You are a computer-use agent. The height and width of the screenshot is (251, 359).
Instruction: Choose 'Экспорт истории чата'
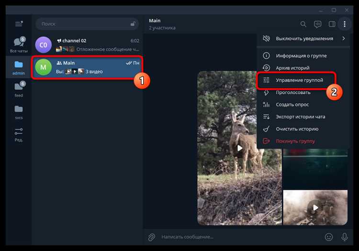click(303, 117)
